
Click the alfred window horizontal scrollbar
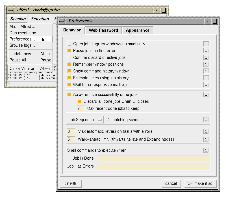point(32,83)
